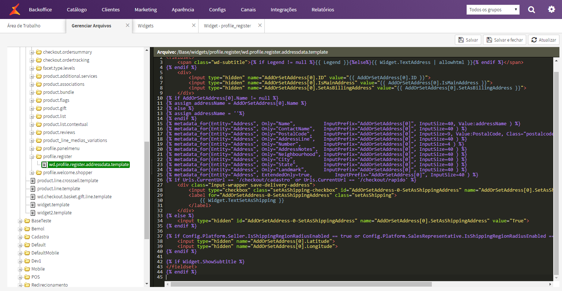Open the Todos os grupos dropdown
Image resolution: width=562 pixels, height=291 pixels.
tap(493, 9)
